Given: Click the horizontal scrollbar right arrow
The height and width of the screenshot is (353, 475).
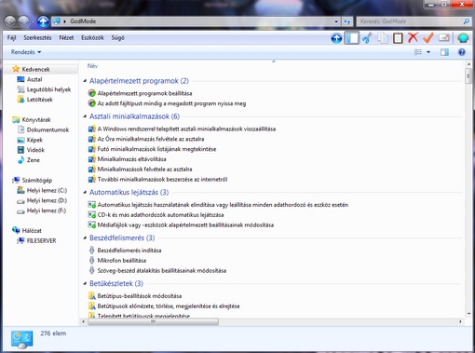Looking at the screenshot, I should 460,321.
